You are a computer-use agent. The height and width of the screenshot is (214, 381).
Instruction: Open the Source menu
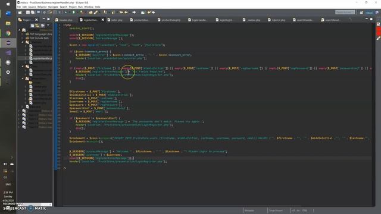point(32,7)
